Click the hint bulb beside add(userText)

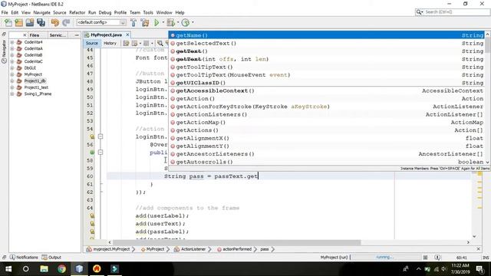(x=92, y=224)
